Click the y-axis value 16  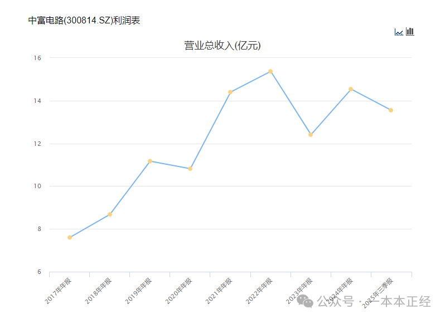click(37, 58)
